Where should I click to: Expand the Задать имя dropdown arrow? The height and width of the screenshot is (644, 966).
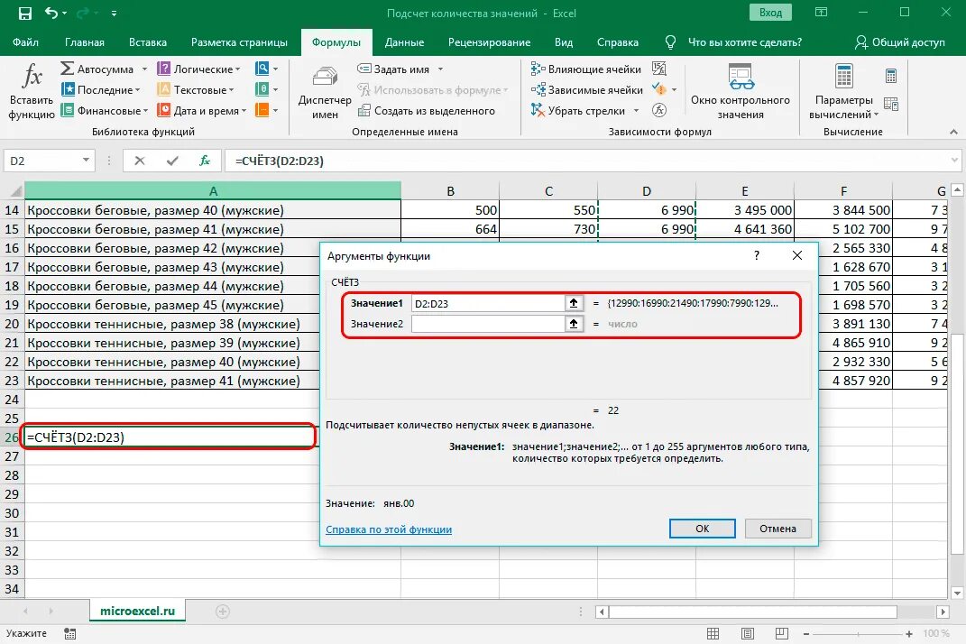(x=440, y=69)
